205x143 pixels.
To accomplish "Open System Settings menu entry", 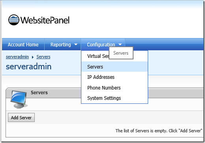I will [115, 98].
